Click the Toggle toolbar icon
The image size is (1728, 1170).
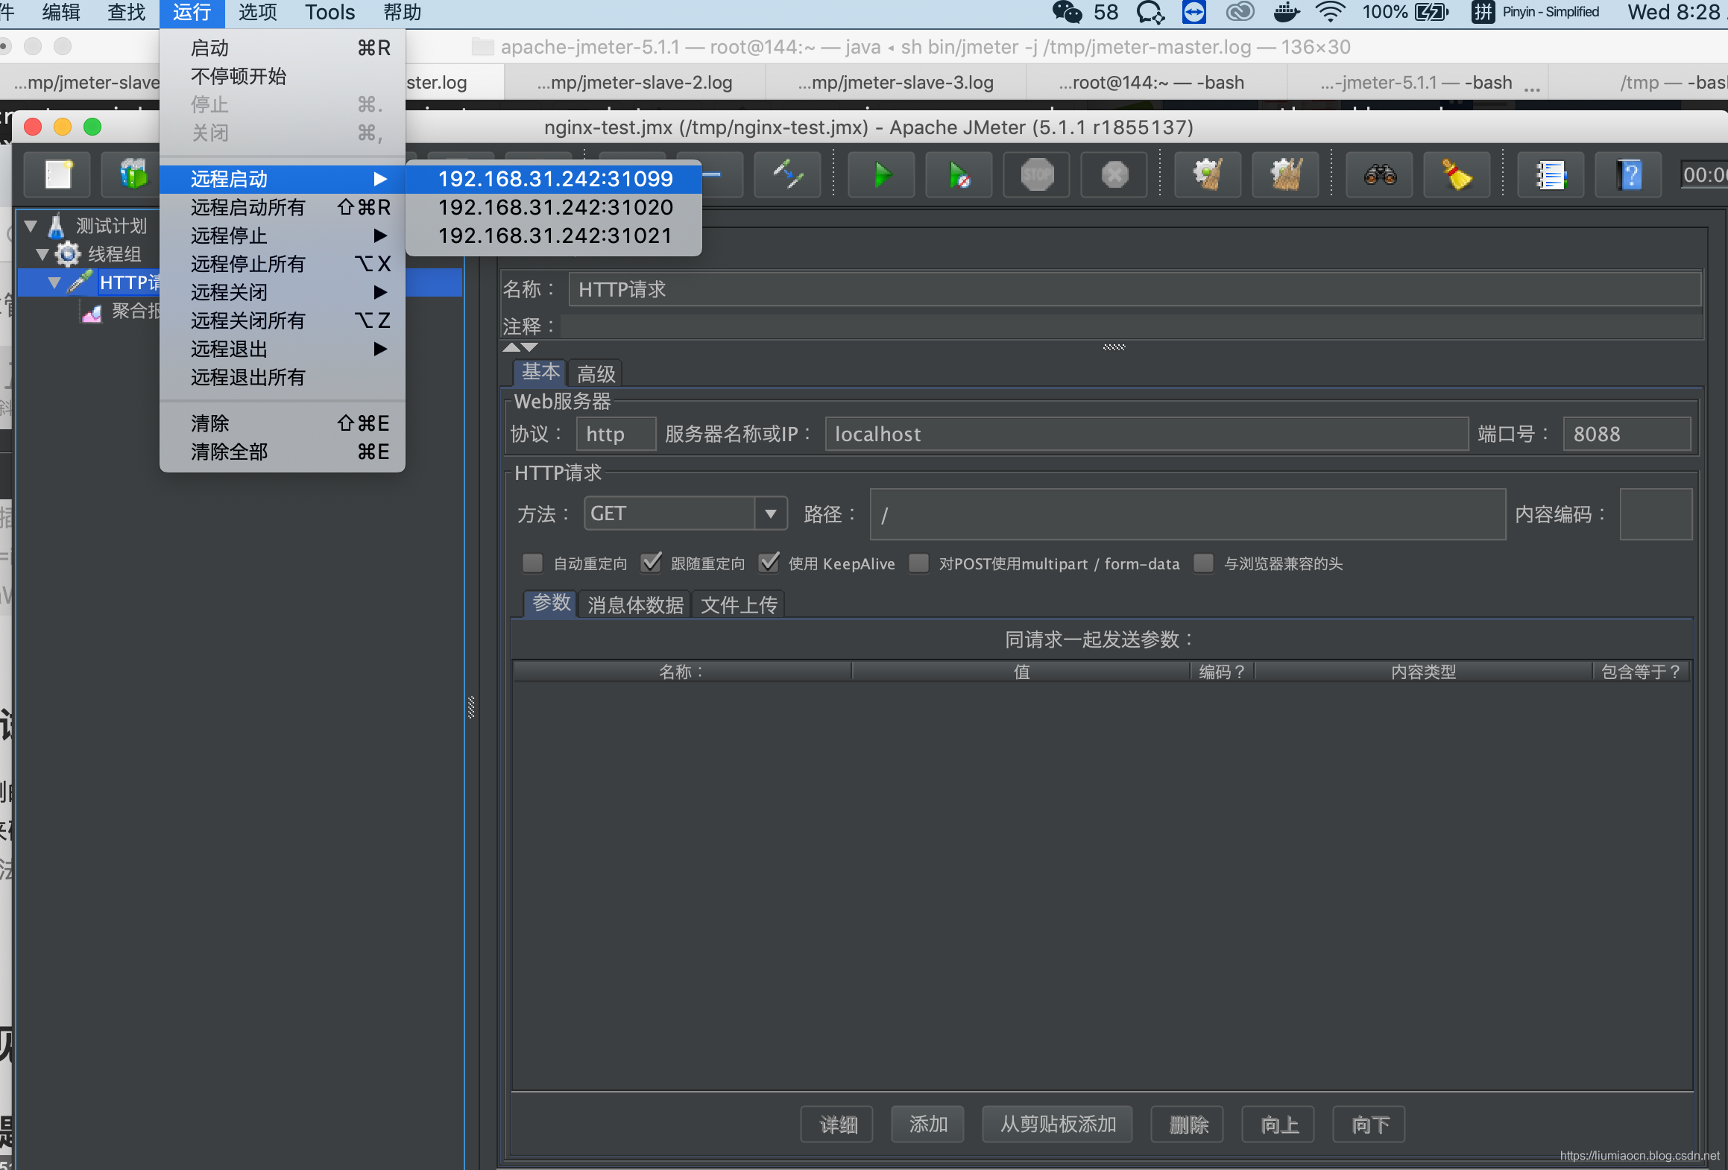pyautogui.click(x=787, y=176)
